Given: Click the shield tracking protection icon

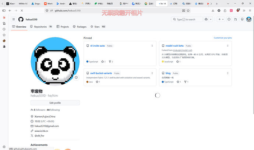Looking at the screenshot, I should 47,11.
